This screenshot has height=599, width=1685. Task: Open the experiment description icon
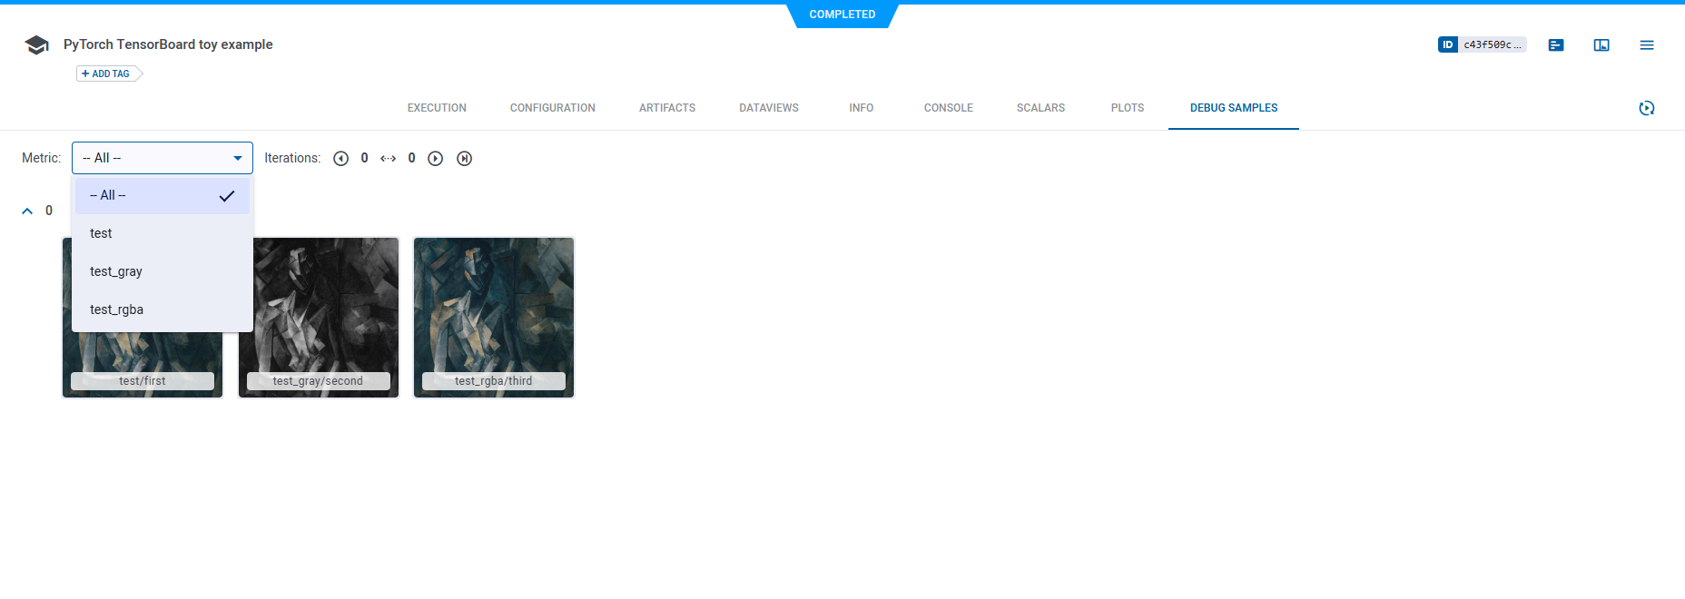tap(1556, 45)
